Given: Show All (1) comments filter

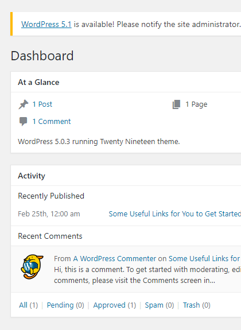Looking at the screenshot, I should [29, 305].
